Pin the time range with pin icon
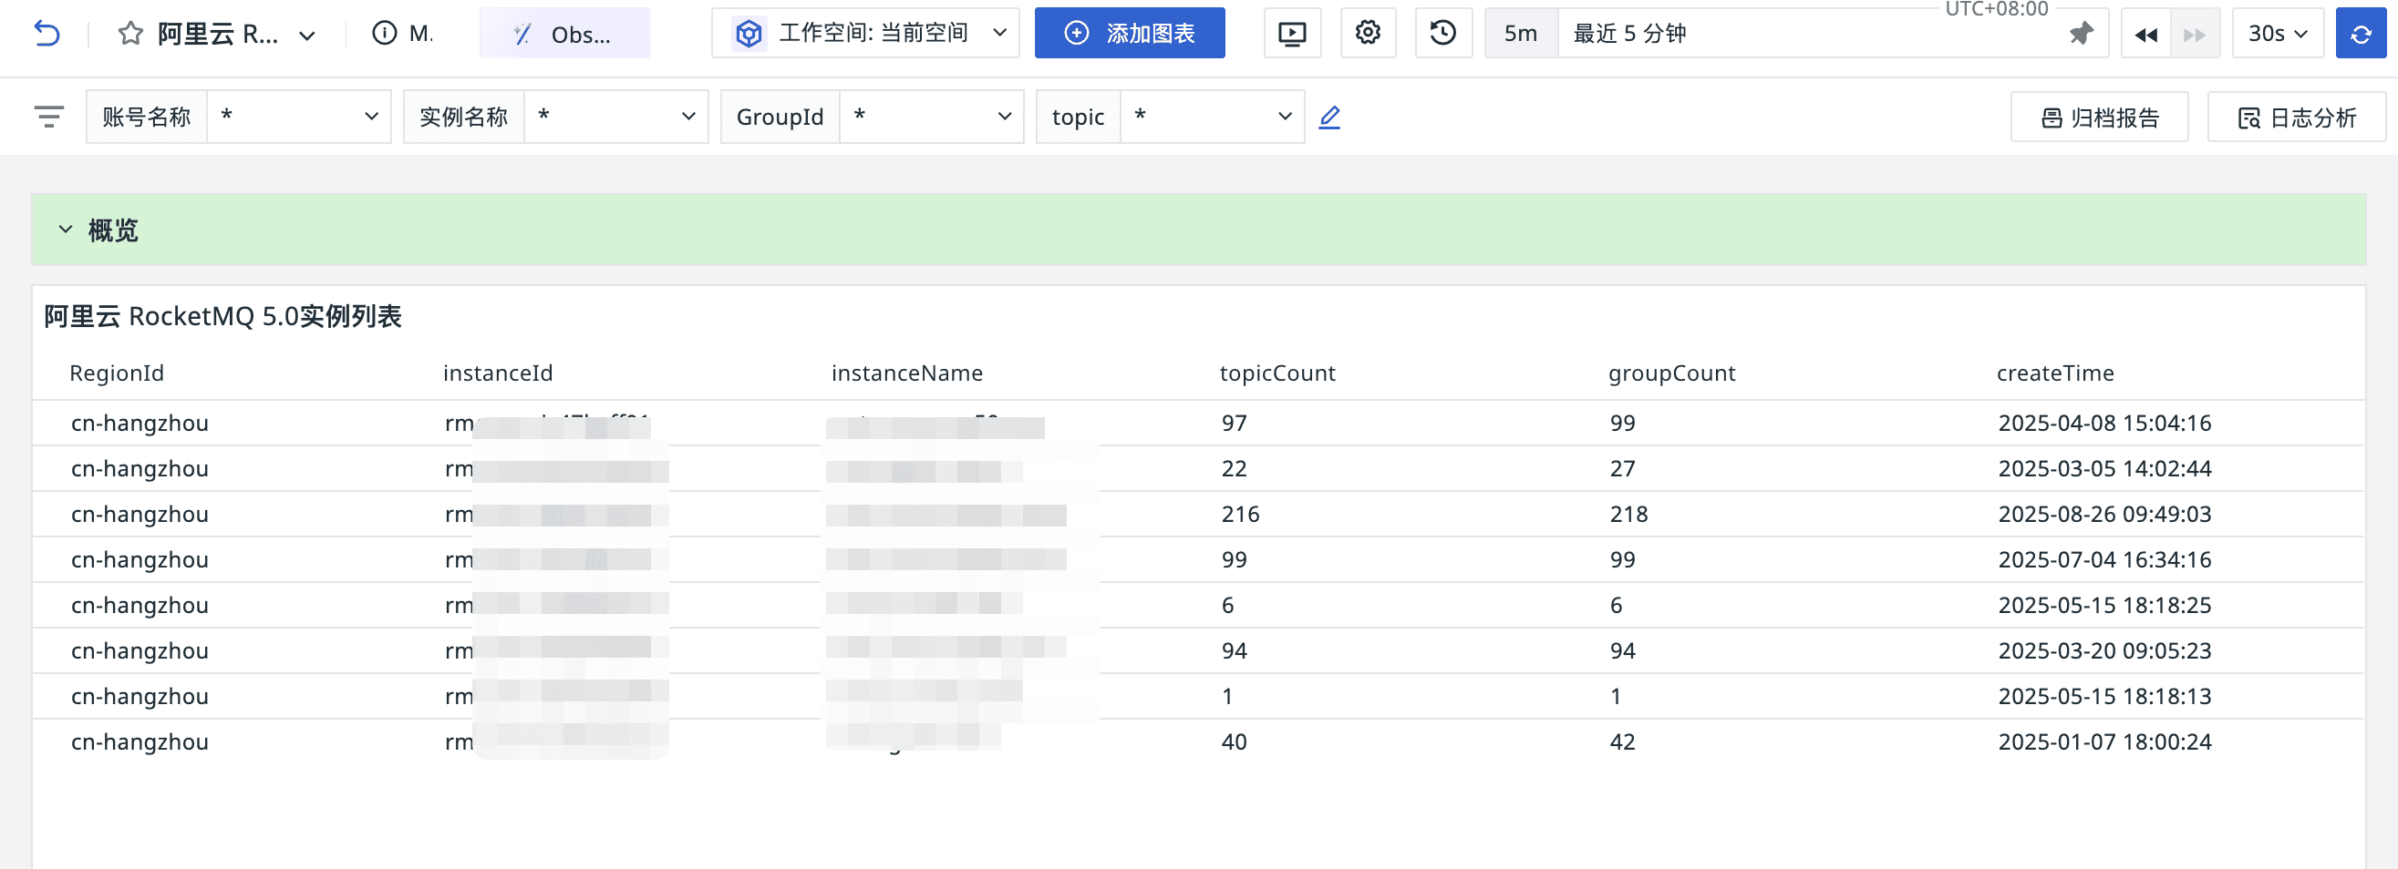Viewport: 2398px width, 869px height. [x=2081, y=35]
